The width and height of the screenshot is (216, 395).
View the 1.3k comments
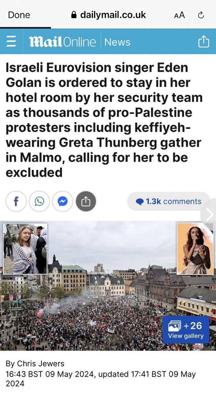169,201
